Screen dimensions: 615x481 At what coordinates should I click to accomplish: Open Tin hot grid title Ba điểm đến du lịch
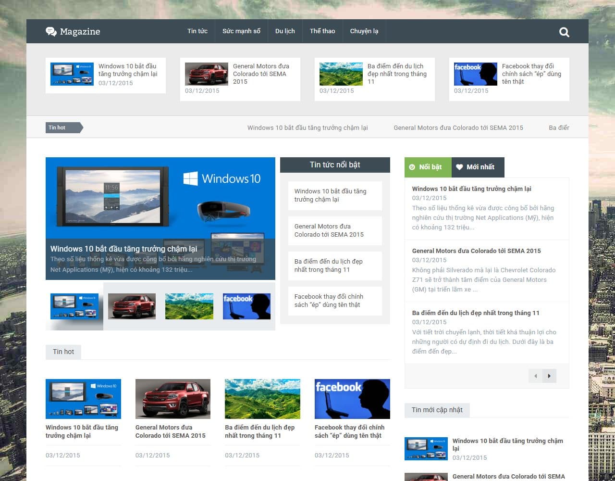click(x=260, y=431)
